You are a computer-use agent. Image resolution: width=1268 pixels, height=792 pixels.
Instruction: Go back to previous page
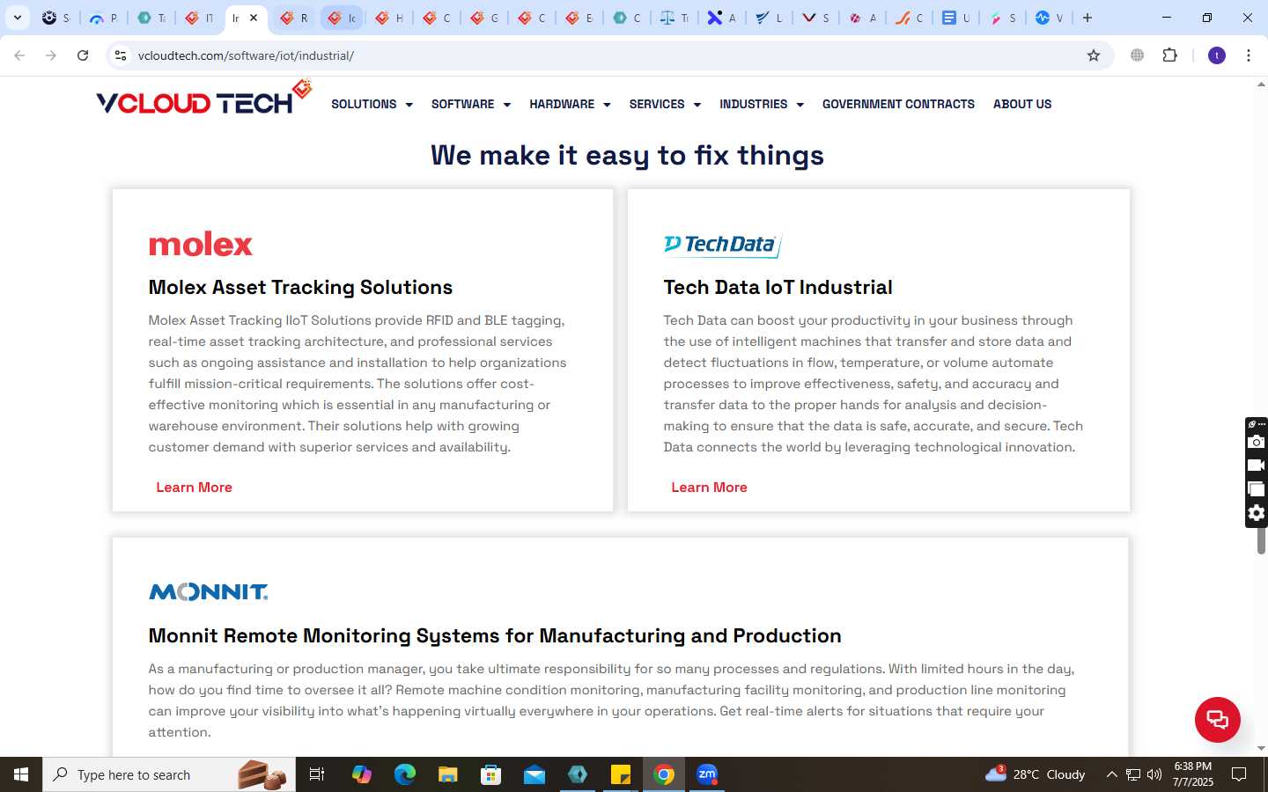(x=19, y=55)
